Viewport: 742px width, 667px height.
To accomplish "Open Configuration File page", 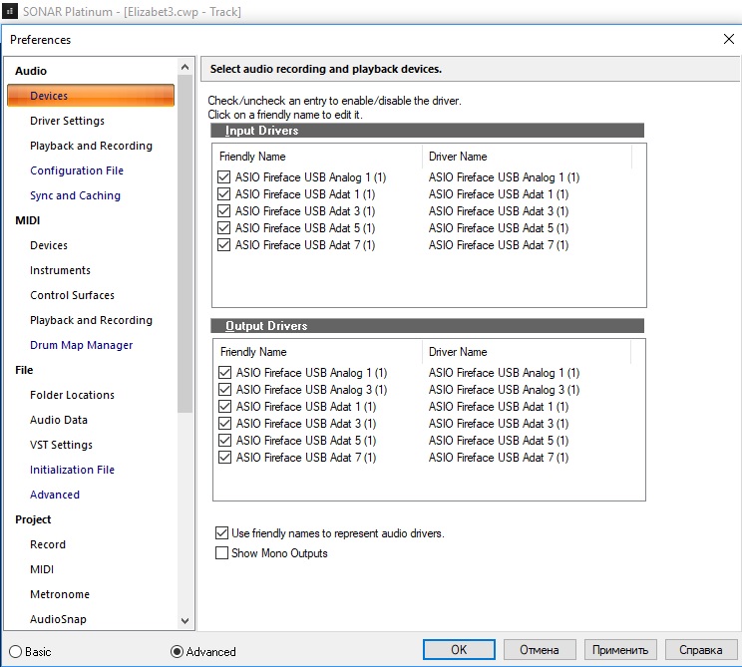I will coord(77,170).
